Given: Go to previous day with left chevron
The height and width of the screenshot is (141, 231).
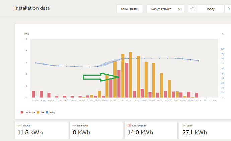Looking at the screenshot, I should pyautogui.click(x=192, y=9).
